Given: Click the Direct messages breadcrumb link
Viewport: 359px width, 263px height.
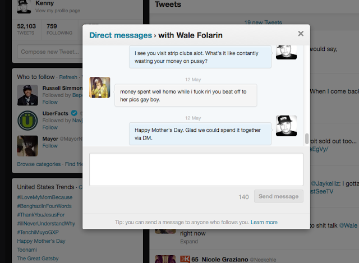Looking at the screenshot, I should 121,35.
